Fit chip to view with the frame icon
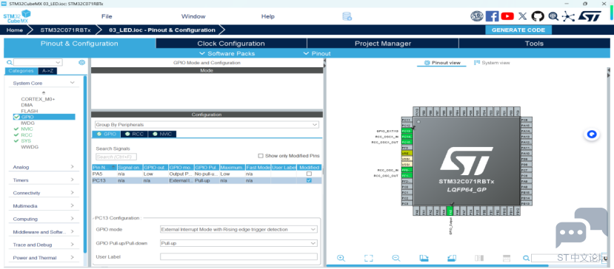The image size is (614, 269). [368, 258]
